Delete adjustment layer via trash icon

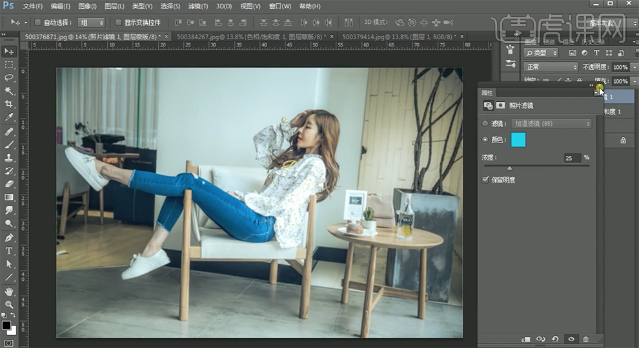pos(585,339)
